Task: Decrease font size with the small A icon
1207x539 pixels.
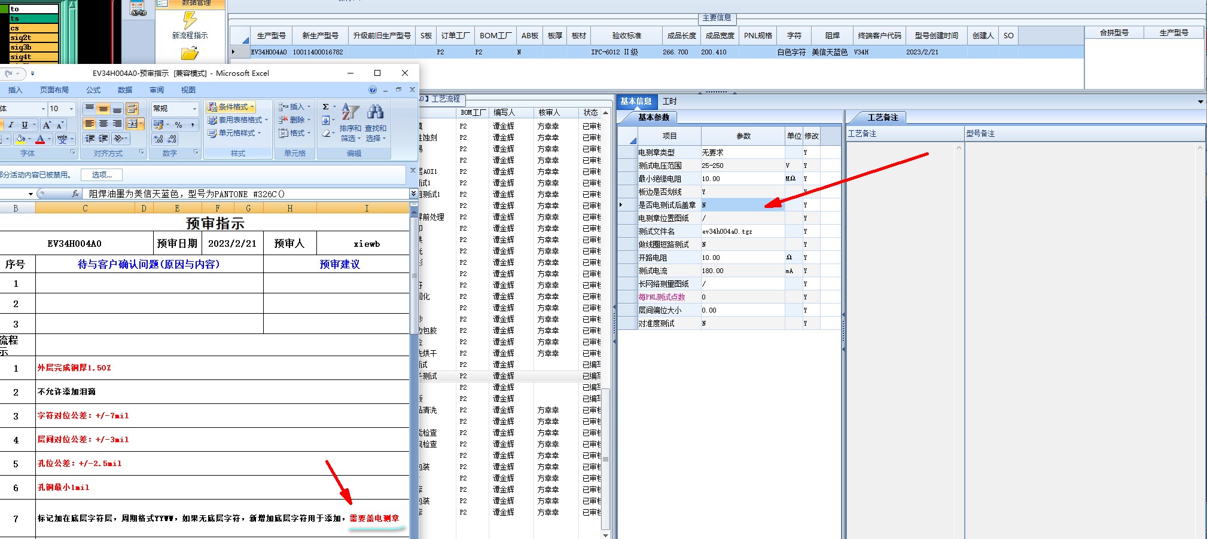Action: (60, 125)
